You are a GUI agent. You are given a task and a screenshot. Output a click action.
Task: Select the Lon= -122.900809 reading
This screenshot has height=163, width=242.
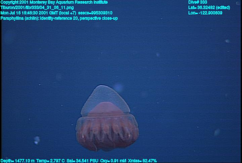(x=205, y=13)
